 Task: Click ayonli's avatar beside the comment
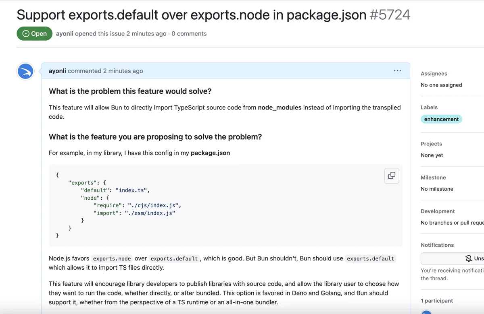click(25, 72)
